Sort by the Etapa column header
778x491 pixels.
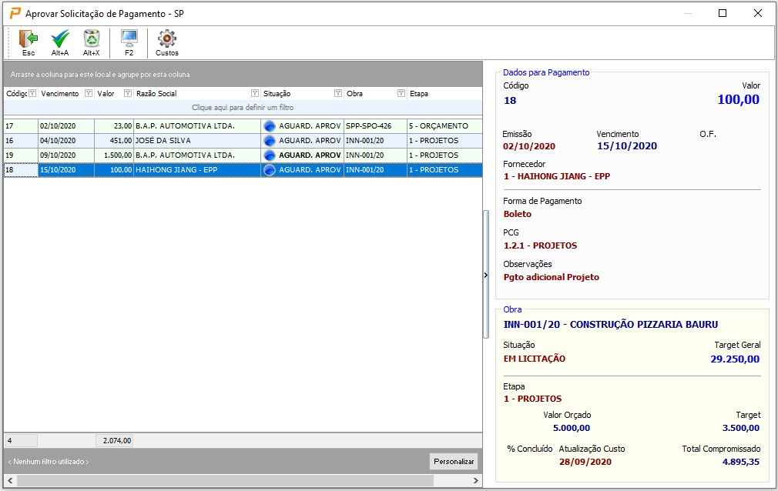[419, 93]
